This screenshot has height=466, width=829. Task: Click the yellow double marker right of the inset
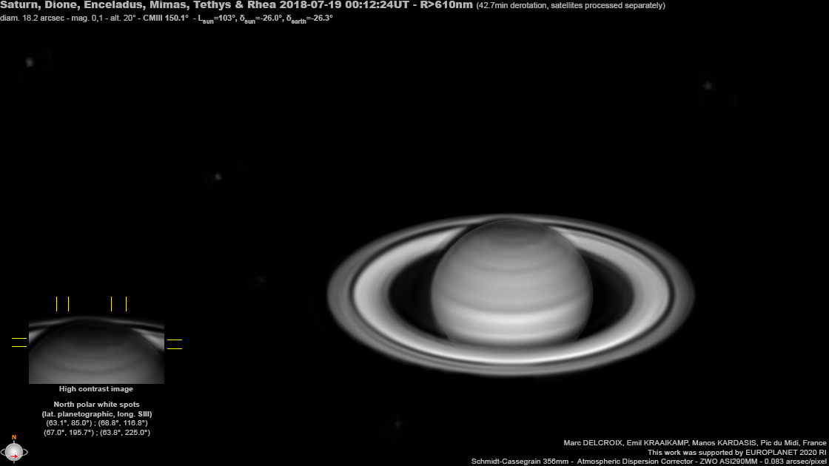pos(175,343)
